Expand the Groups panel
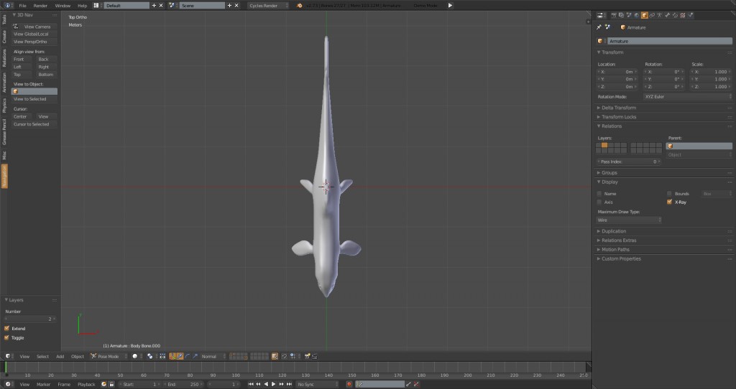This screenshot has width=736, height=389. pos(609,173)
